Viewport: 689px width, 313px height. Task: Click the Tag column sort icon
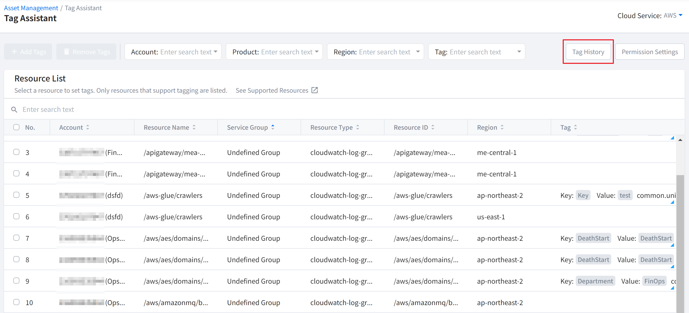coord(575,127)
